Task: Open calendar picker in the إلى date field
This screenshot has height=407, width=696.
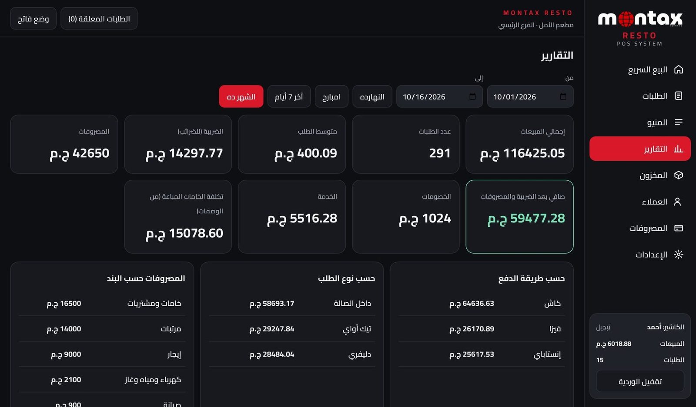Action: 473,96
